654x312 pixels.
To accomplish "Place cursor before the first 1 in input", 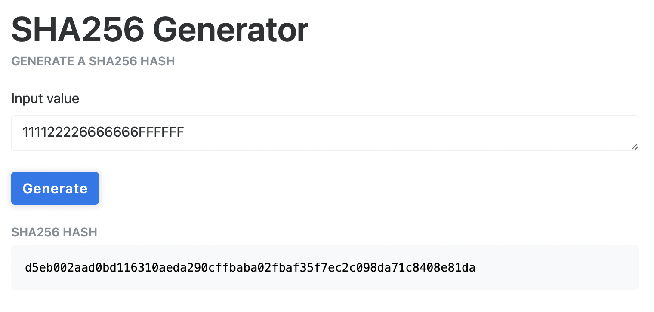I will click(x=23, y=132).
